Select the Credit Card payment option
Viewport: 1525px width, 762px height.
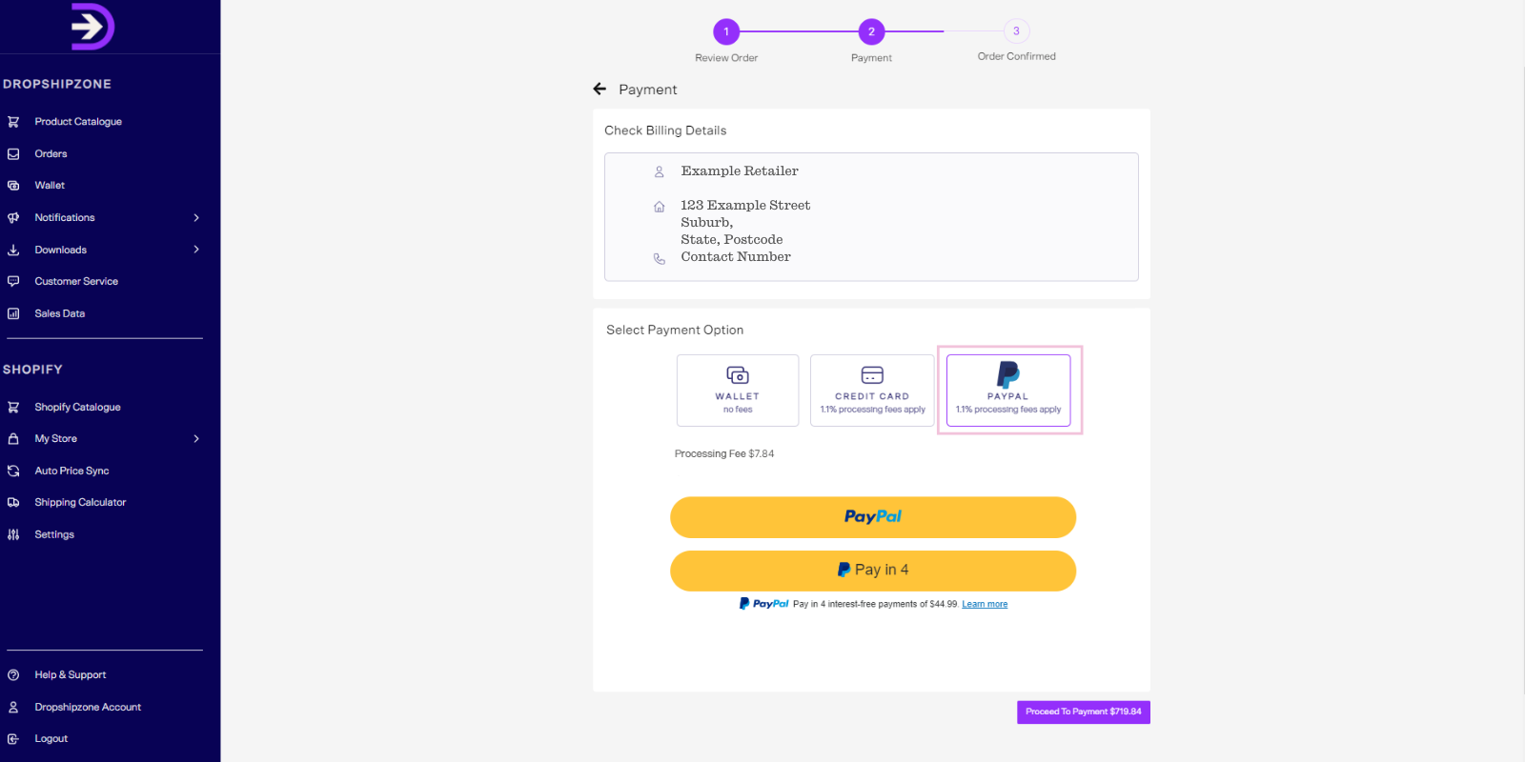[x=872, y=391]
